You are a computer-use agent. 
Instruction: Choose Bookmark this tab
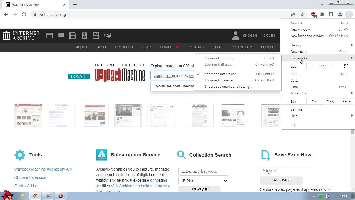pos(237,58)
